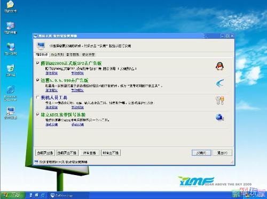Switch to the 影音图像 tab
The height and width of the screenshot is (199, 267).
(73, 55)
